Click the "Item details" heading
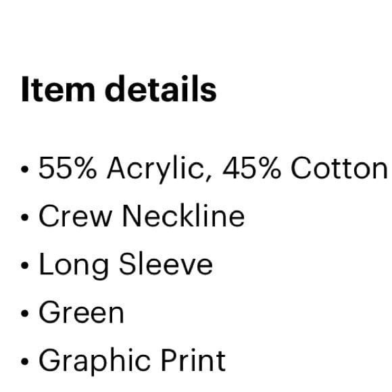This screenshot has height=392, width=392. [x=119, y=89]
